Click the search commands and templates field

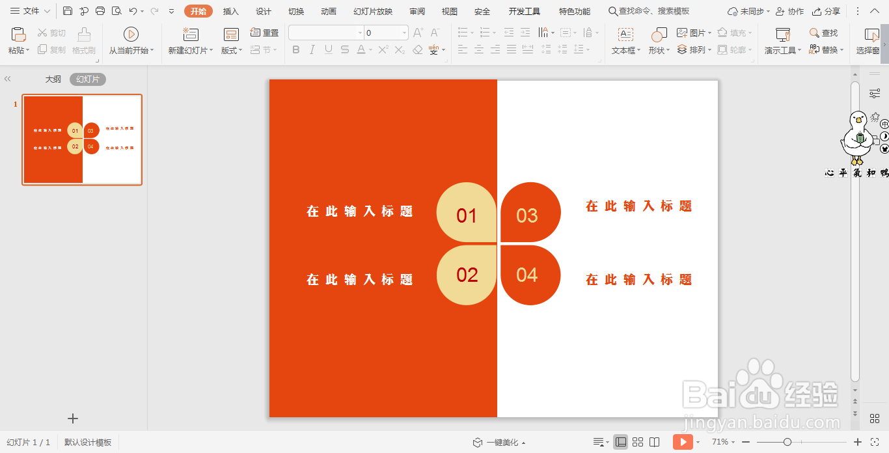point(649,11)
